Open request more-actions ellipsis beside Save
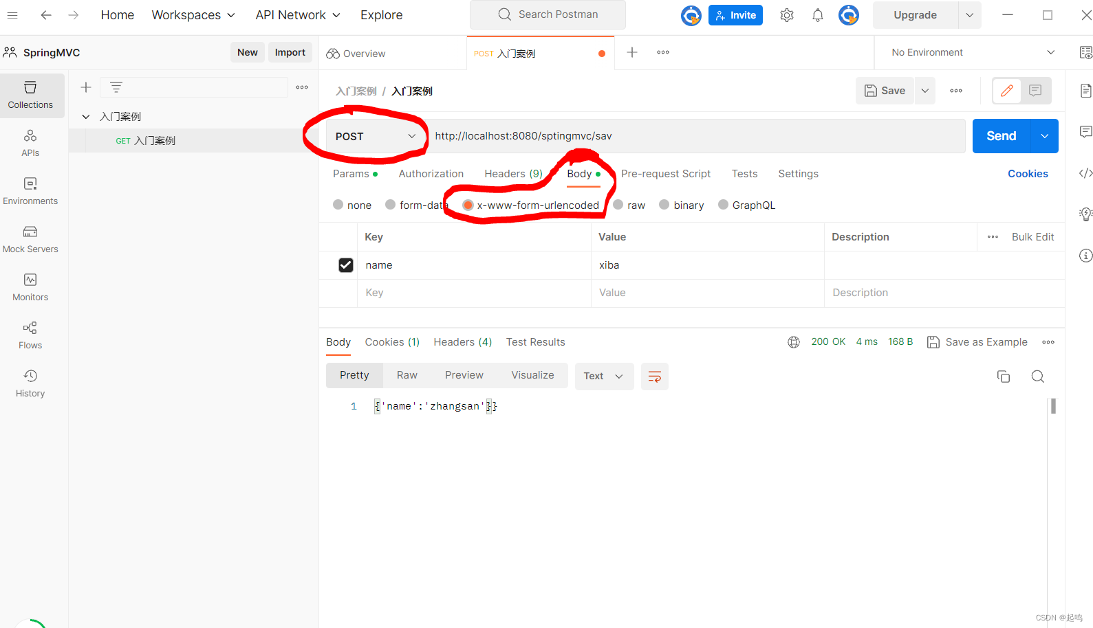Image resolution: width=1093 pixels, height=628 pixels. pos(956,91)
